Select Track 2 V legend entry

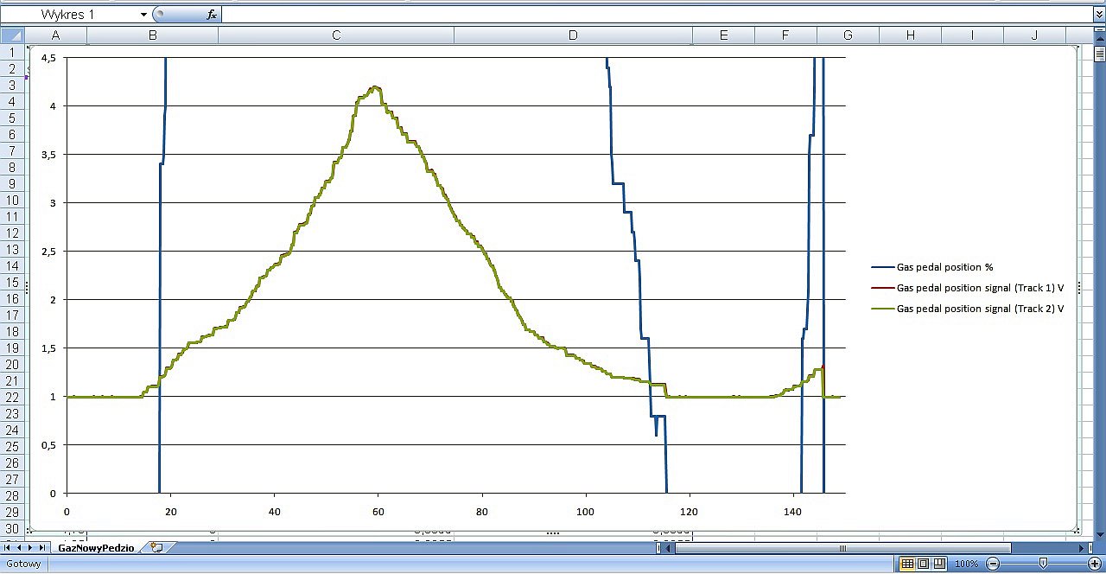click(x=980, y=309)
